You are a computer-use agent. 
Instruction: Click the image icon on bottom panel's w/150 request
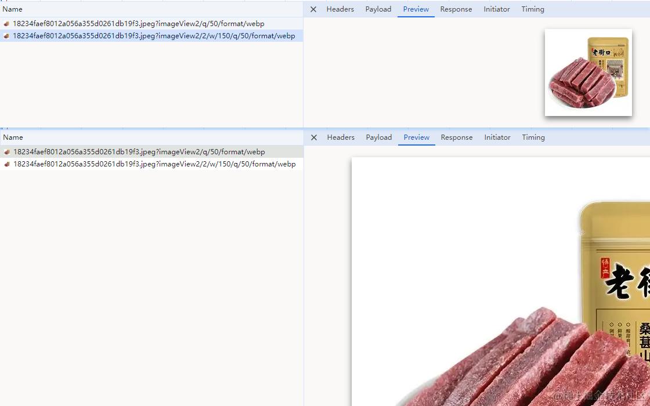[x=7, y=164]
